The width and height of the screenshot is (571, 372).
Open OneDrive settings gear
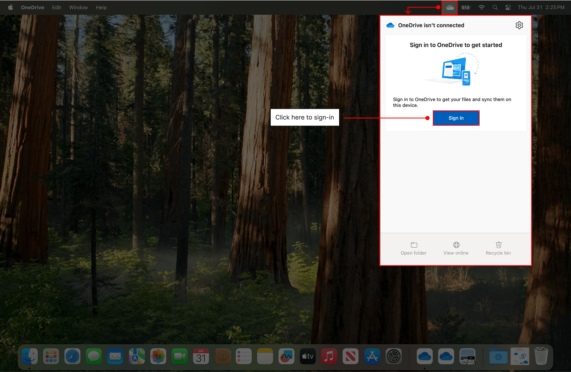tap(519, 25)
